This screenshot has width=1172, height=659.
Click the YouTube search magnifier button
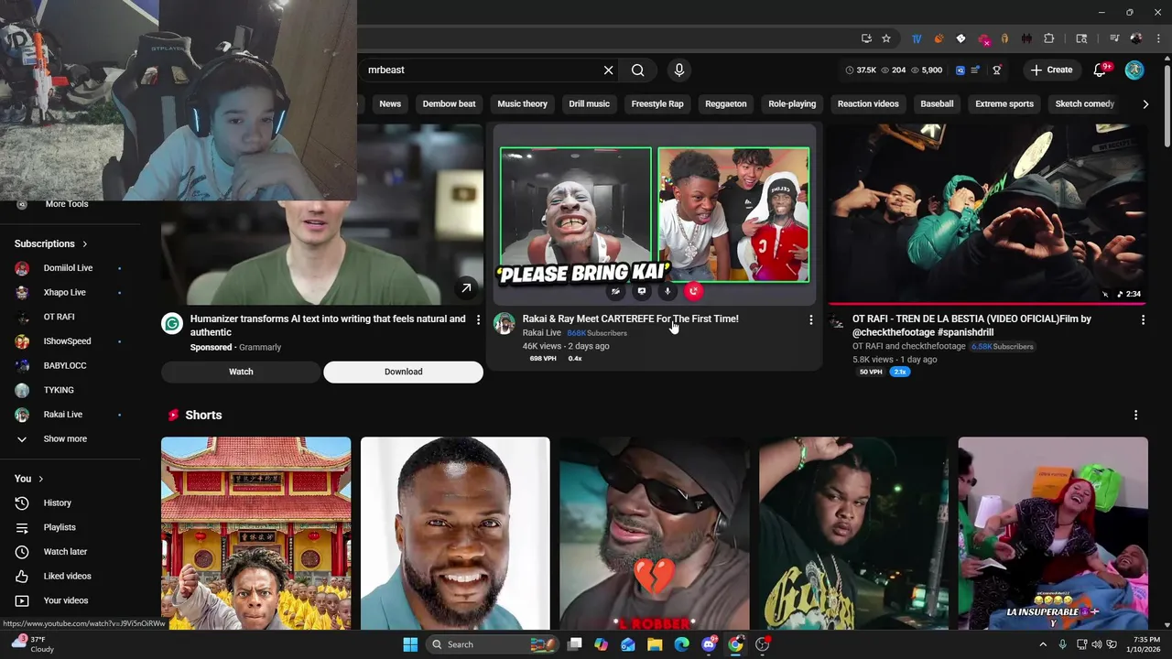pyautogui.click(x=637, y=70)
